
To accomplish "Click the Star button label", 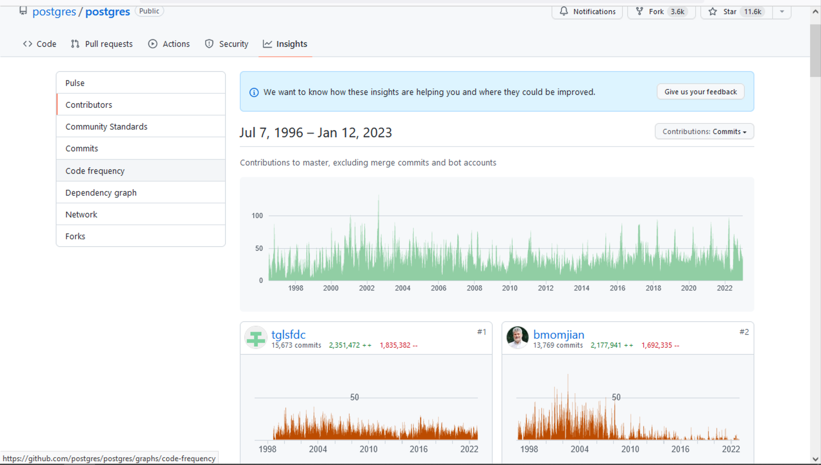I will click(730, 12).
